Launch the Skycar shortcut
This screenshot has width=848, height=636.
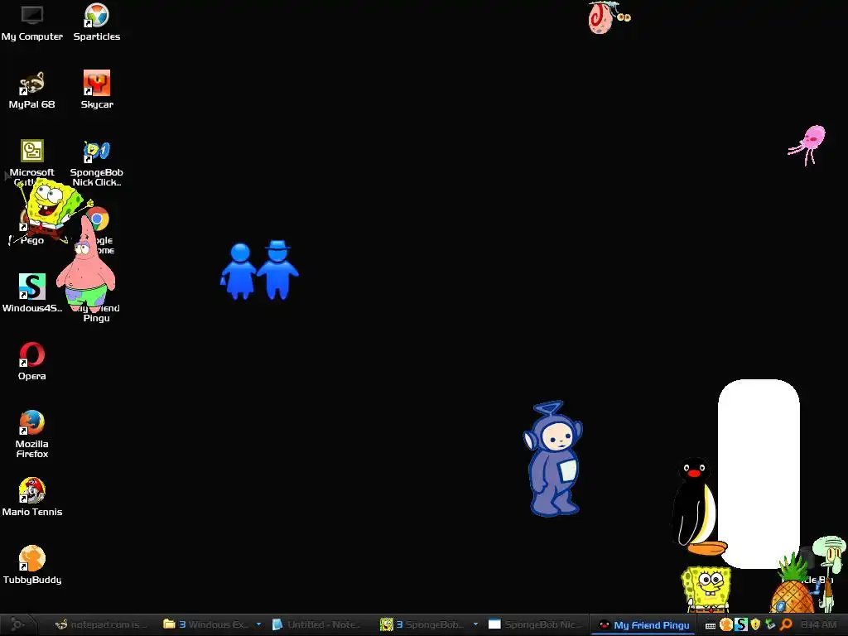click(97, 90)
